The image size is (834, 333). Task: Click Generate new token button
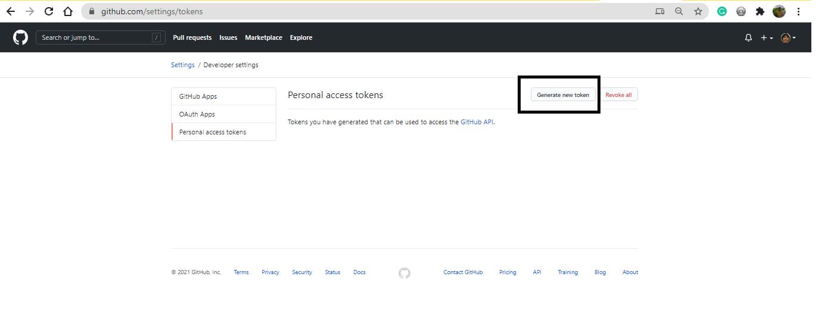click(563, 95)
